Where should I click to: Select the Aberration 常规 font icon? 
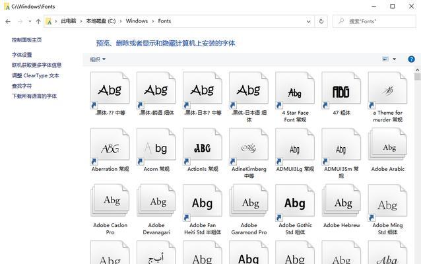110,147
